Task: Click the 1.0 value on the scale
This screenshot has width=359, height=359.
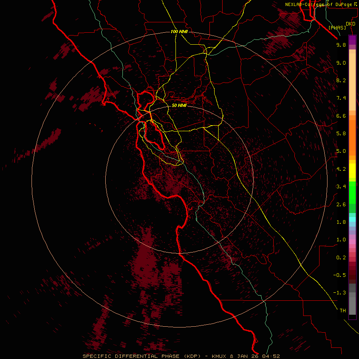Action: pos(341,240)
